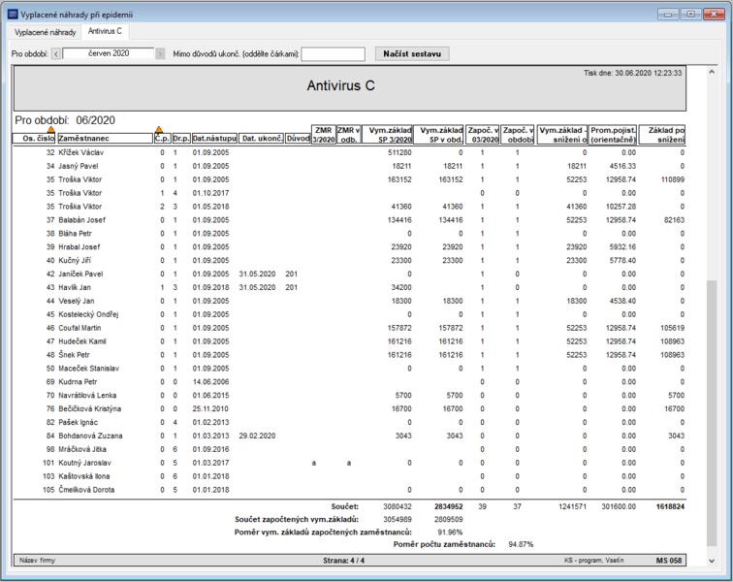Minimize the Vyplacené náhrady window

(x=668, y=14)
